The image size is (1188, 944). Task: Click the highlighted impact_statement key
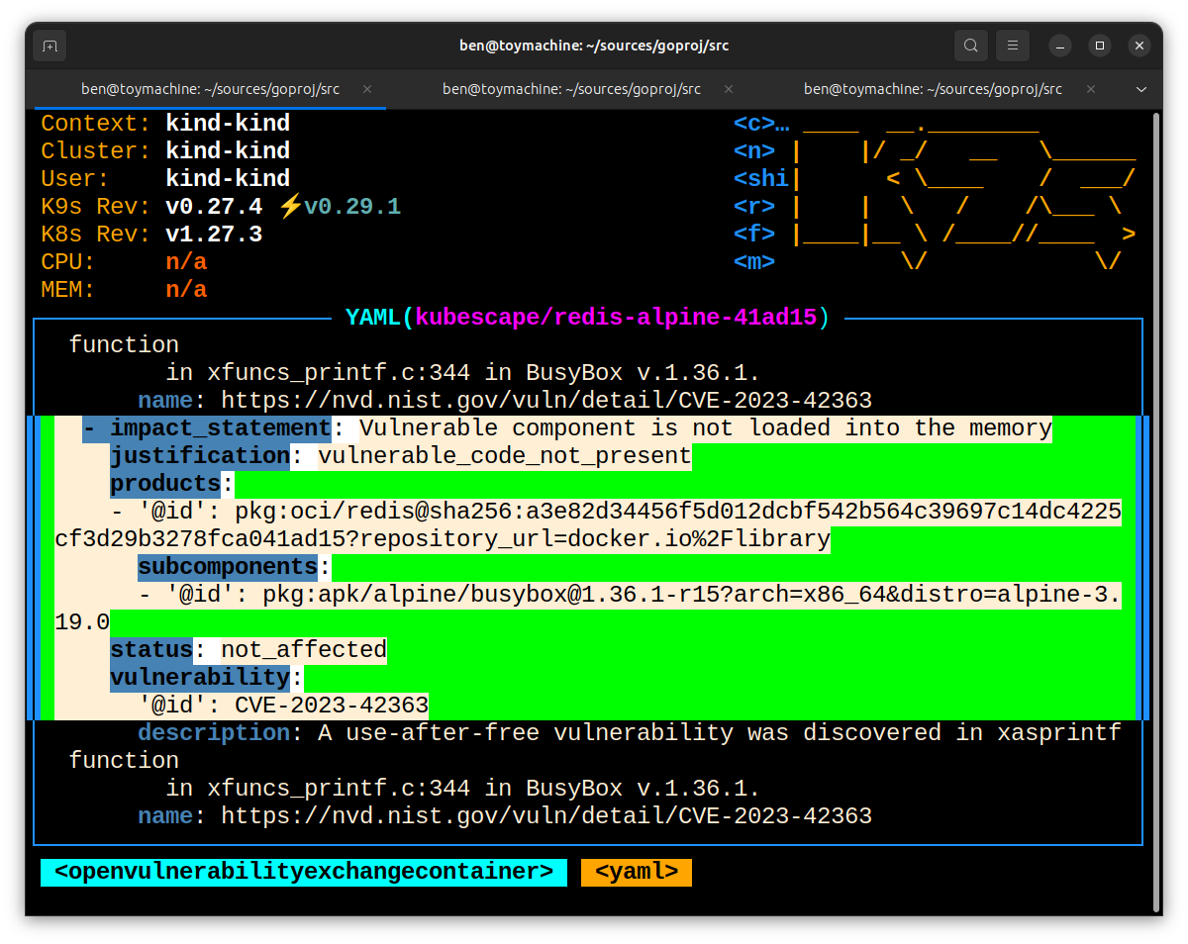click(219, 428)
